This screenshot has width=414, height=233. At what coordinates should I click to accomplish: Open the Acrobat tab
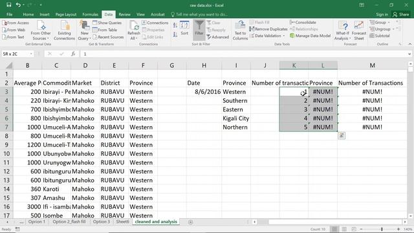(x=158, y=14)
